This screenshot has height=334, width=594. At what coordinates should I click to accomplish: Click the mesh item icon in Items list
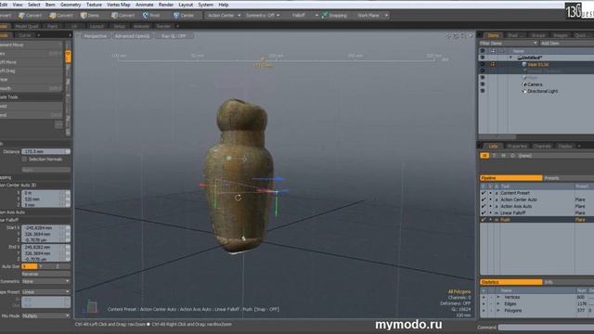click(524, 64)
